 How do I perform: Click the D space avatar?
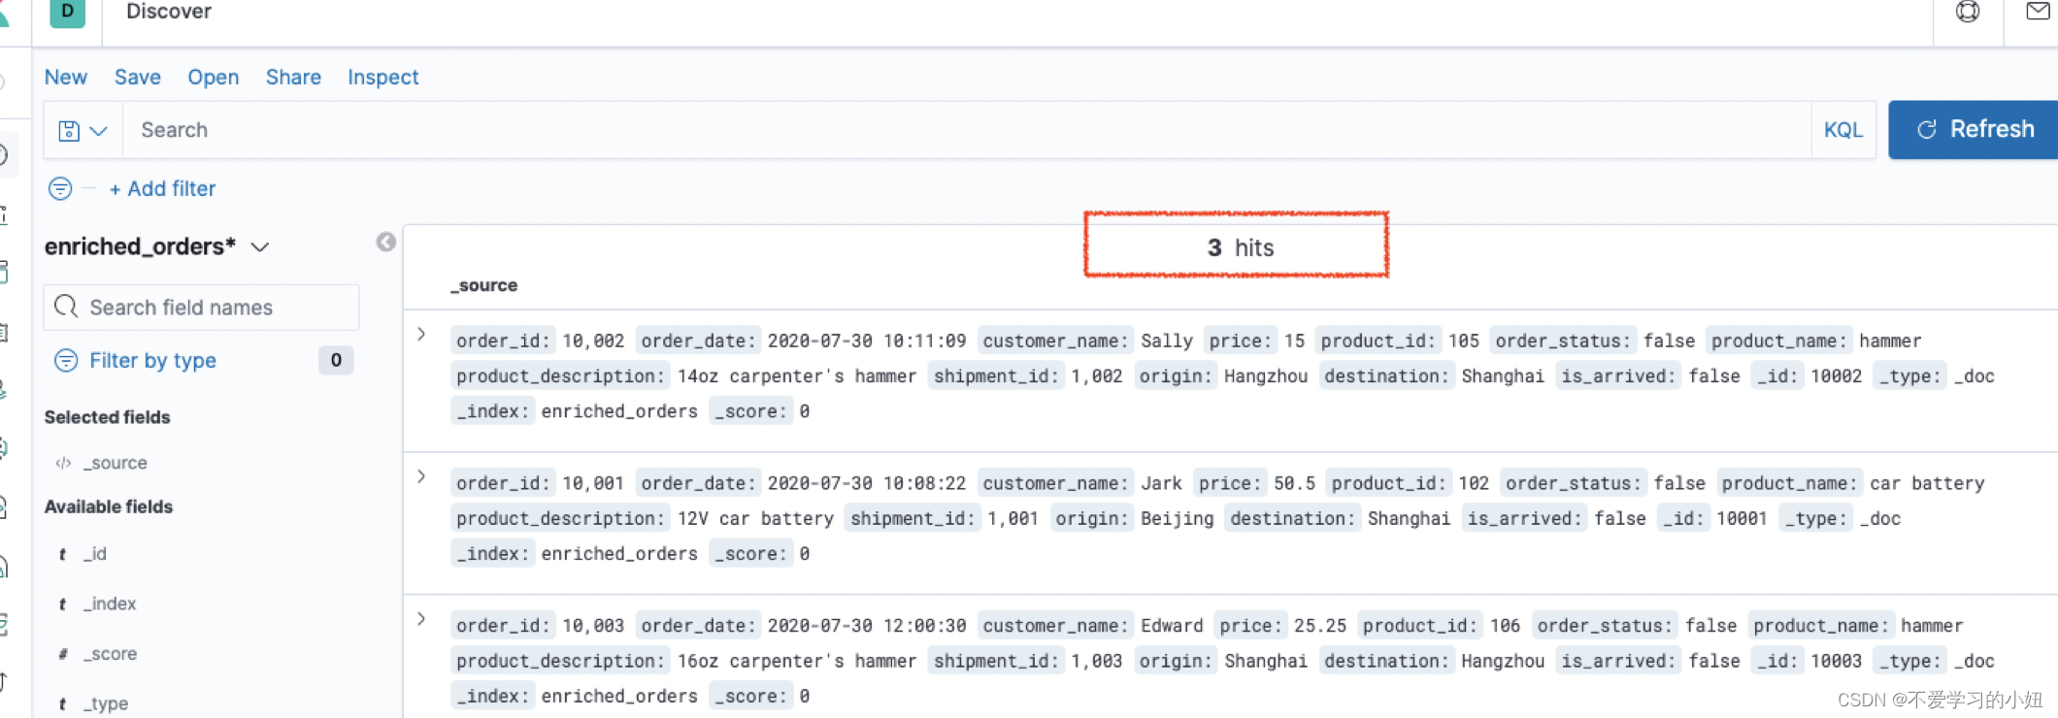[x=67, y=13]
